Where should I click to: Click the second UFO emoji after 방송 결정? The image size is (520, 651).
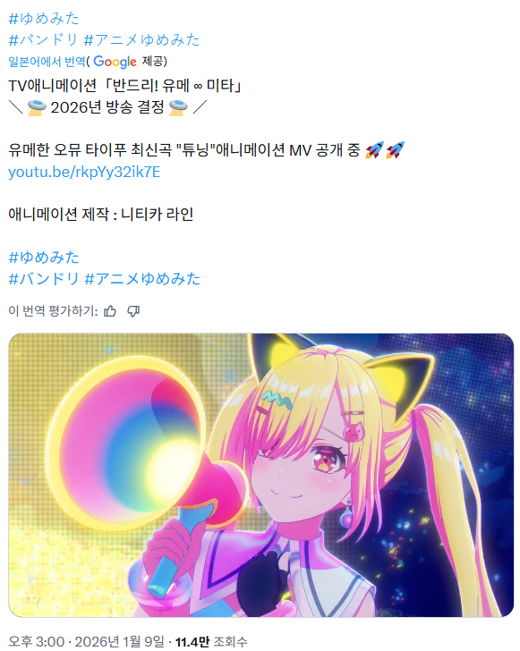pos(178,107)
